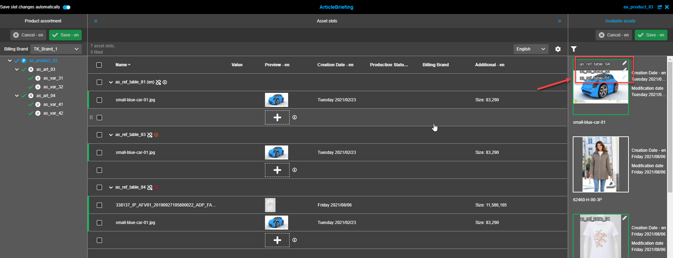Click Cancel - en in Available assets

coord(613,35)
